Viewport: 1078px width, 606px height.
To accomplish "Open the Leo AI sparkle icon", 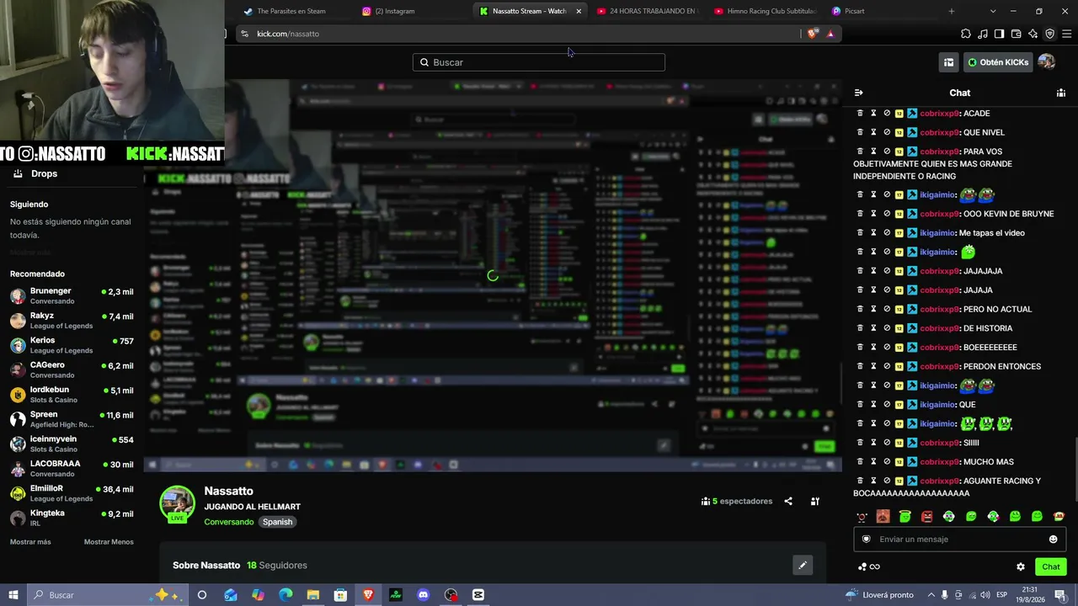I will pyautogui.click(x=1033, y=34).
